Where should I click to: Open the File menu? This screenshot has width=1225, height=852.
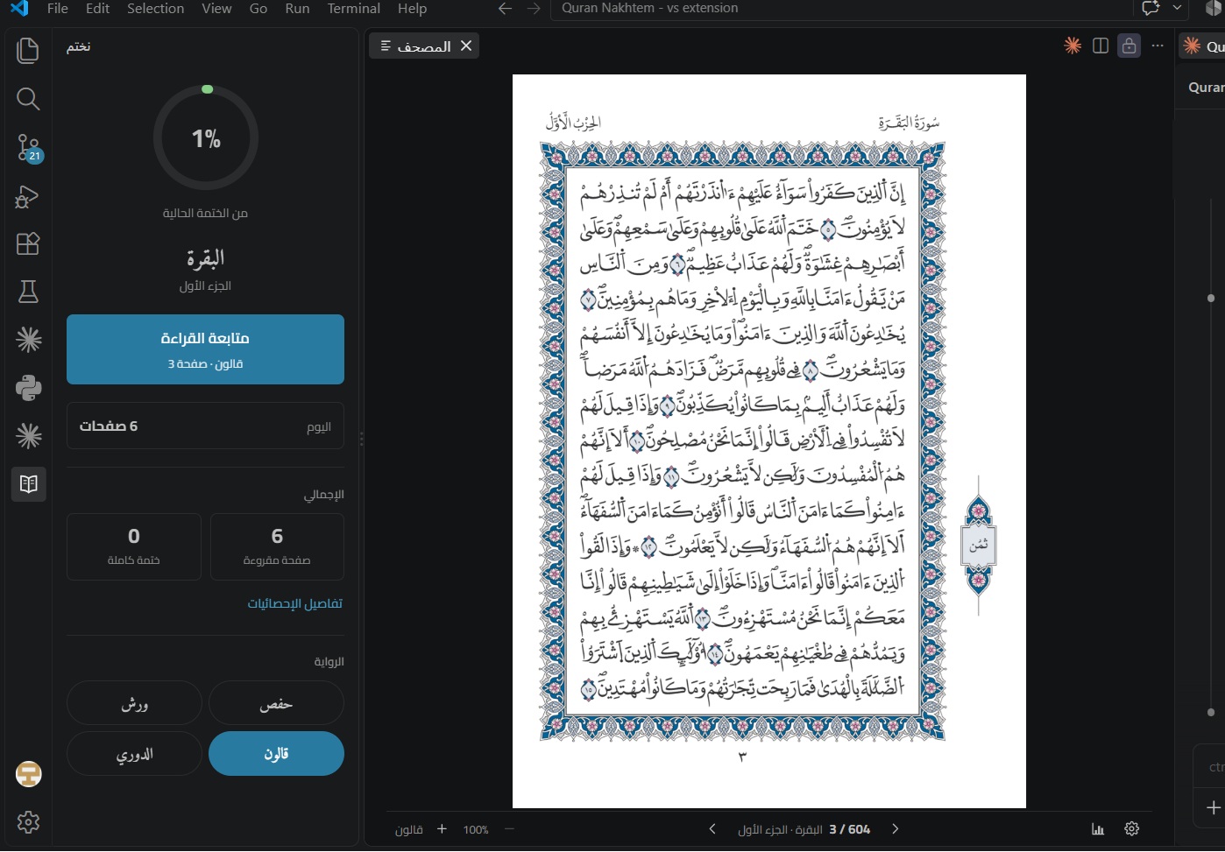click(x=58, y=9)
